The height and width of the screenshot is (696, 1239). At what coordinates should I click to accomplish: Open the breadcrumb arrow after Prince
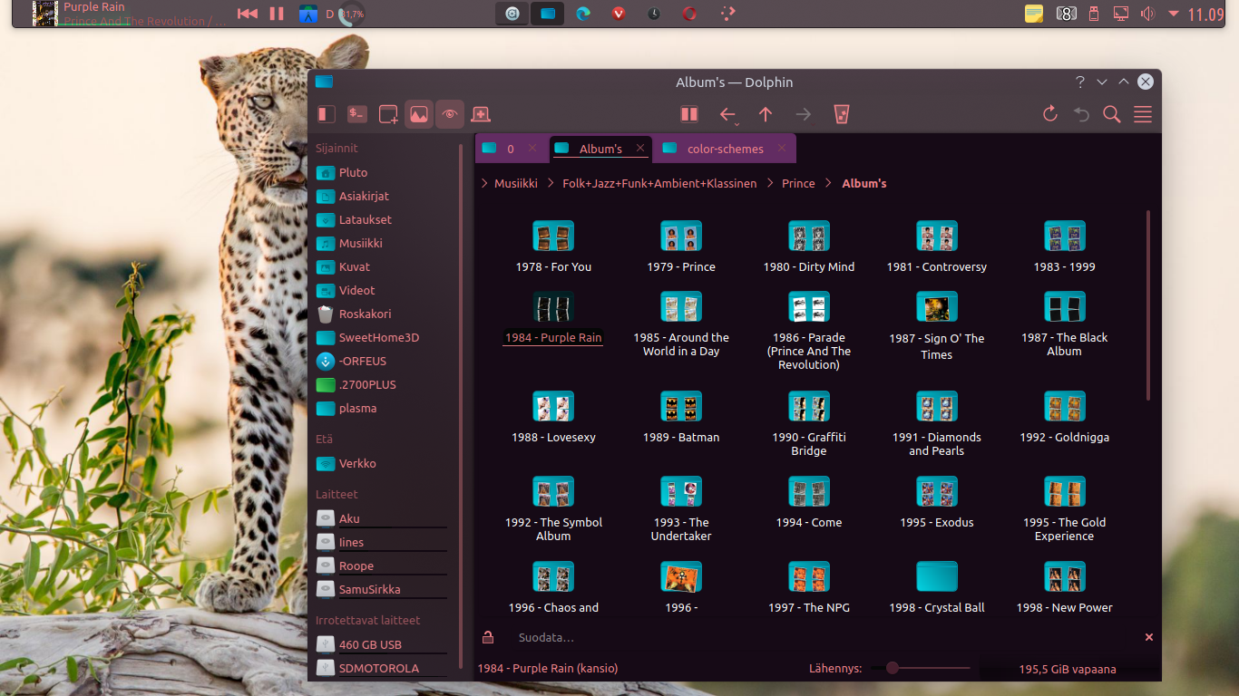(x=828, y=182)
